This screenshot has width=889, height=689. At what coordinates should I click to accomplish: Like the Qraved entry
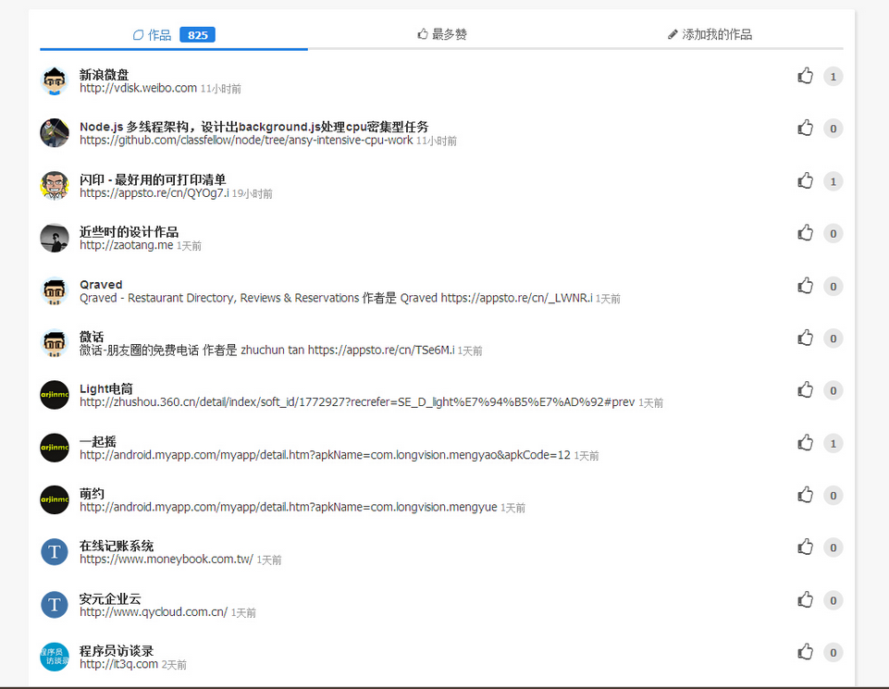(x=805, y=286)
